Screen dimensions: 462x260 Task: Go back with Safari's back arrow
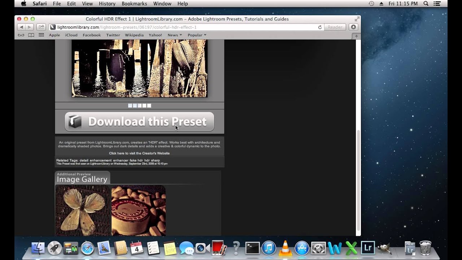(x=21, y=27)
